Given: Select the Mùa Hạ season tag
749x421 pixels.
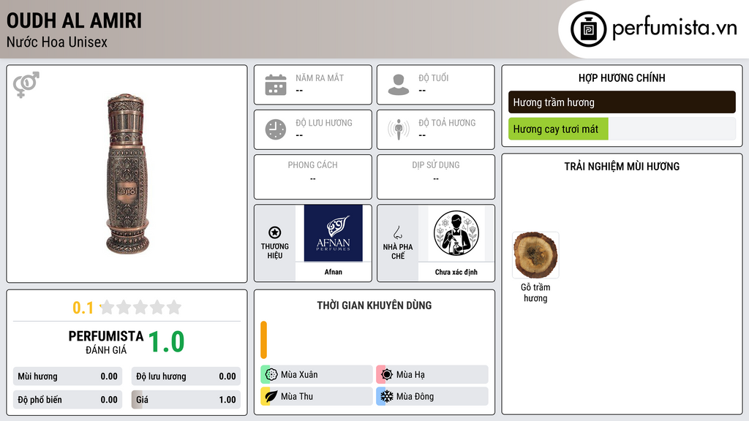Looking at the screenshot, I should pos(432,374).
